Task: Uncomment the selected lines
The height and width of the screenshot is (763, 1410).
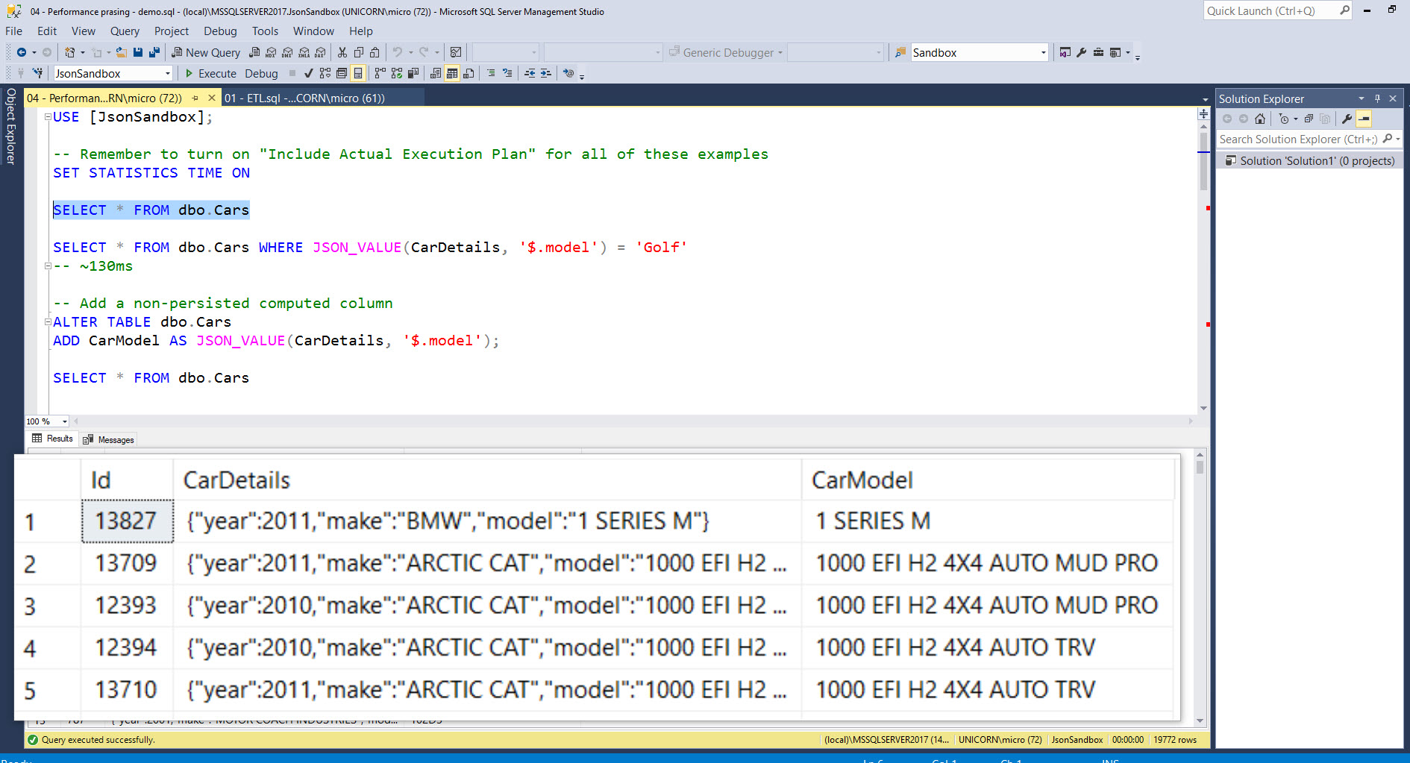Action: click(507, 73)
